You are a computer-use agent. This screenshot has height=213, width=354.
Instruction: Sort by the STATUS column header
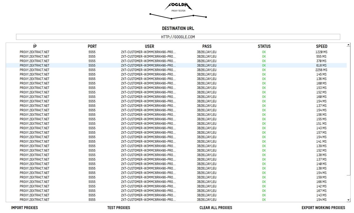[x=264, y=46]
